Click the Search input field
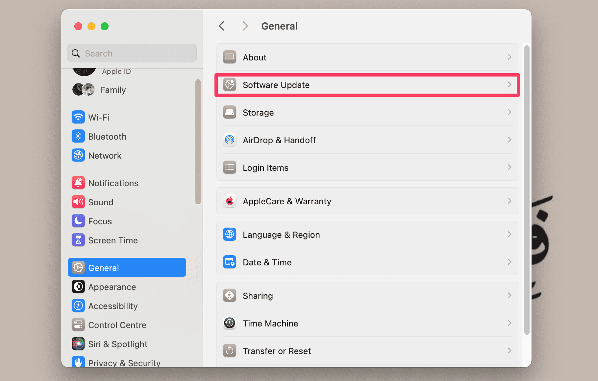Screen dimensions: 598x381 [135, 53]
